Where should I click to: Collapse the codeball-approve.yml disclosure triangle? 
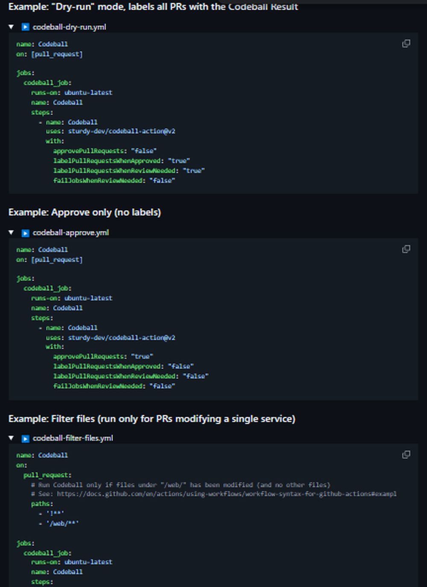[x=12, y=233]
